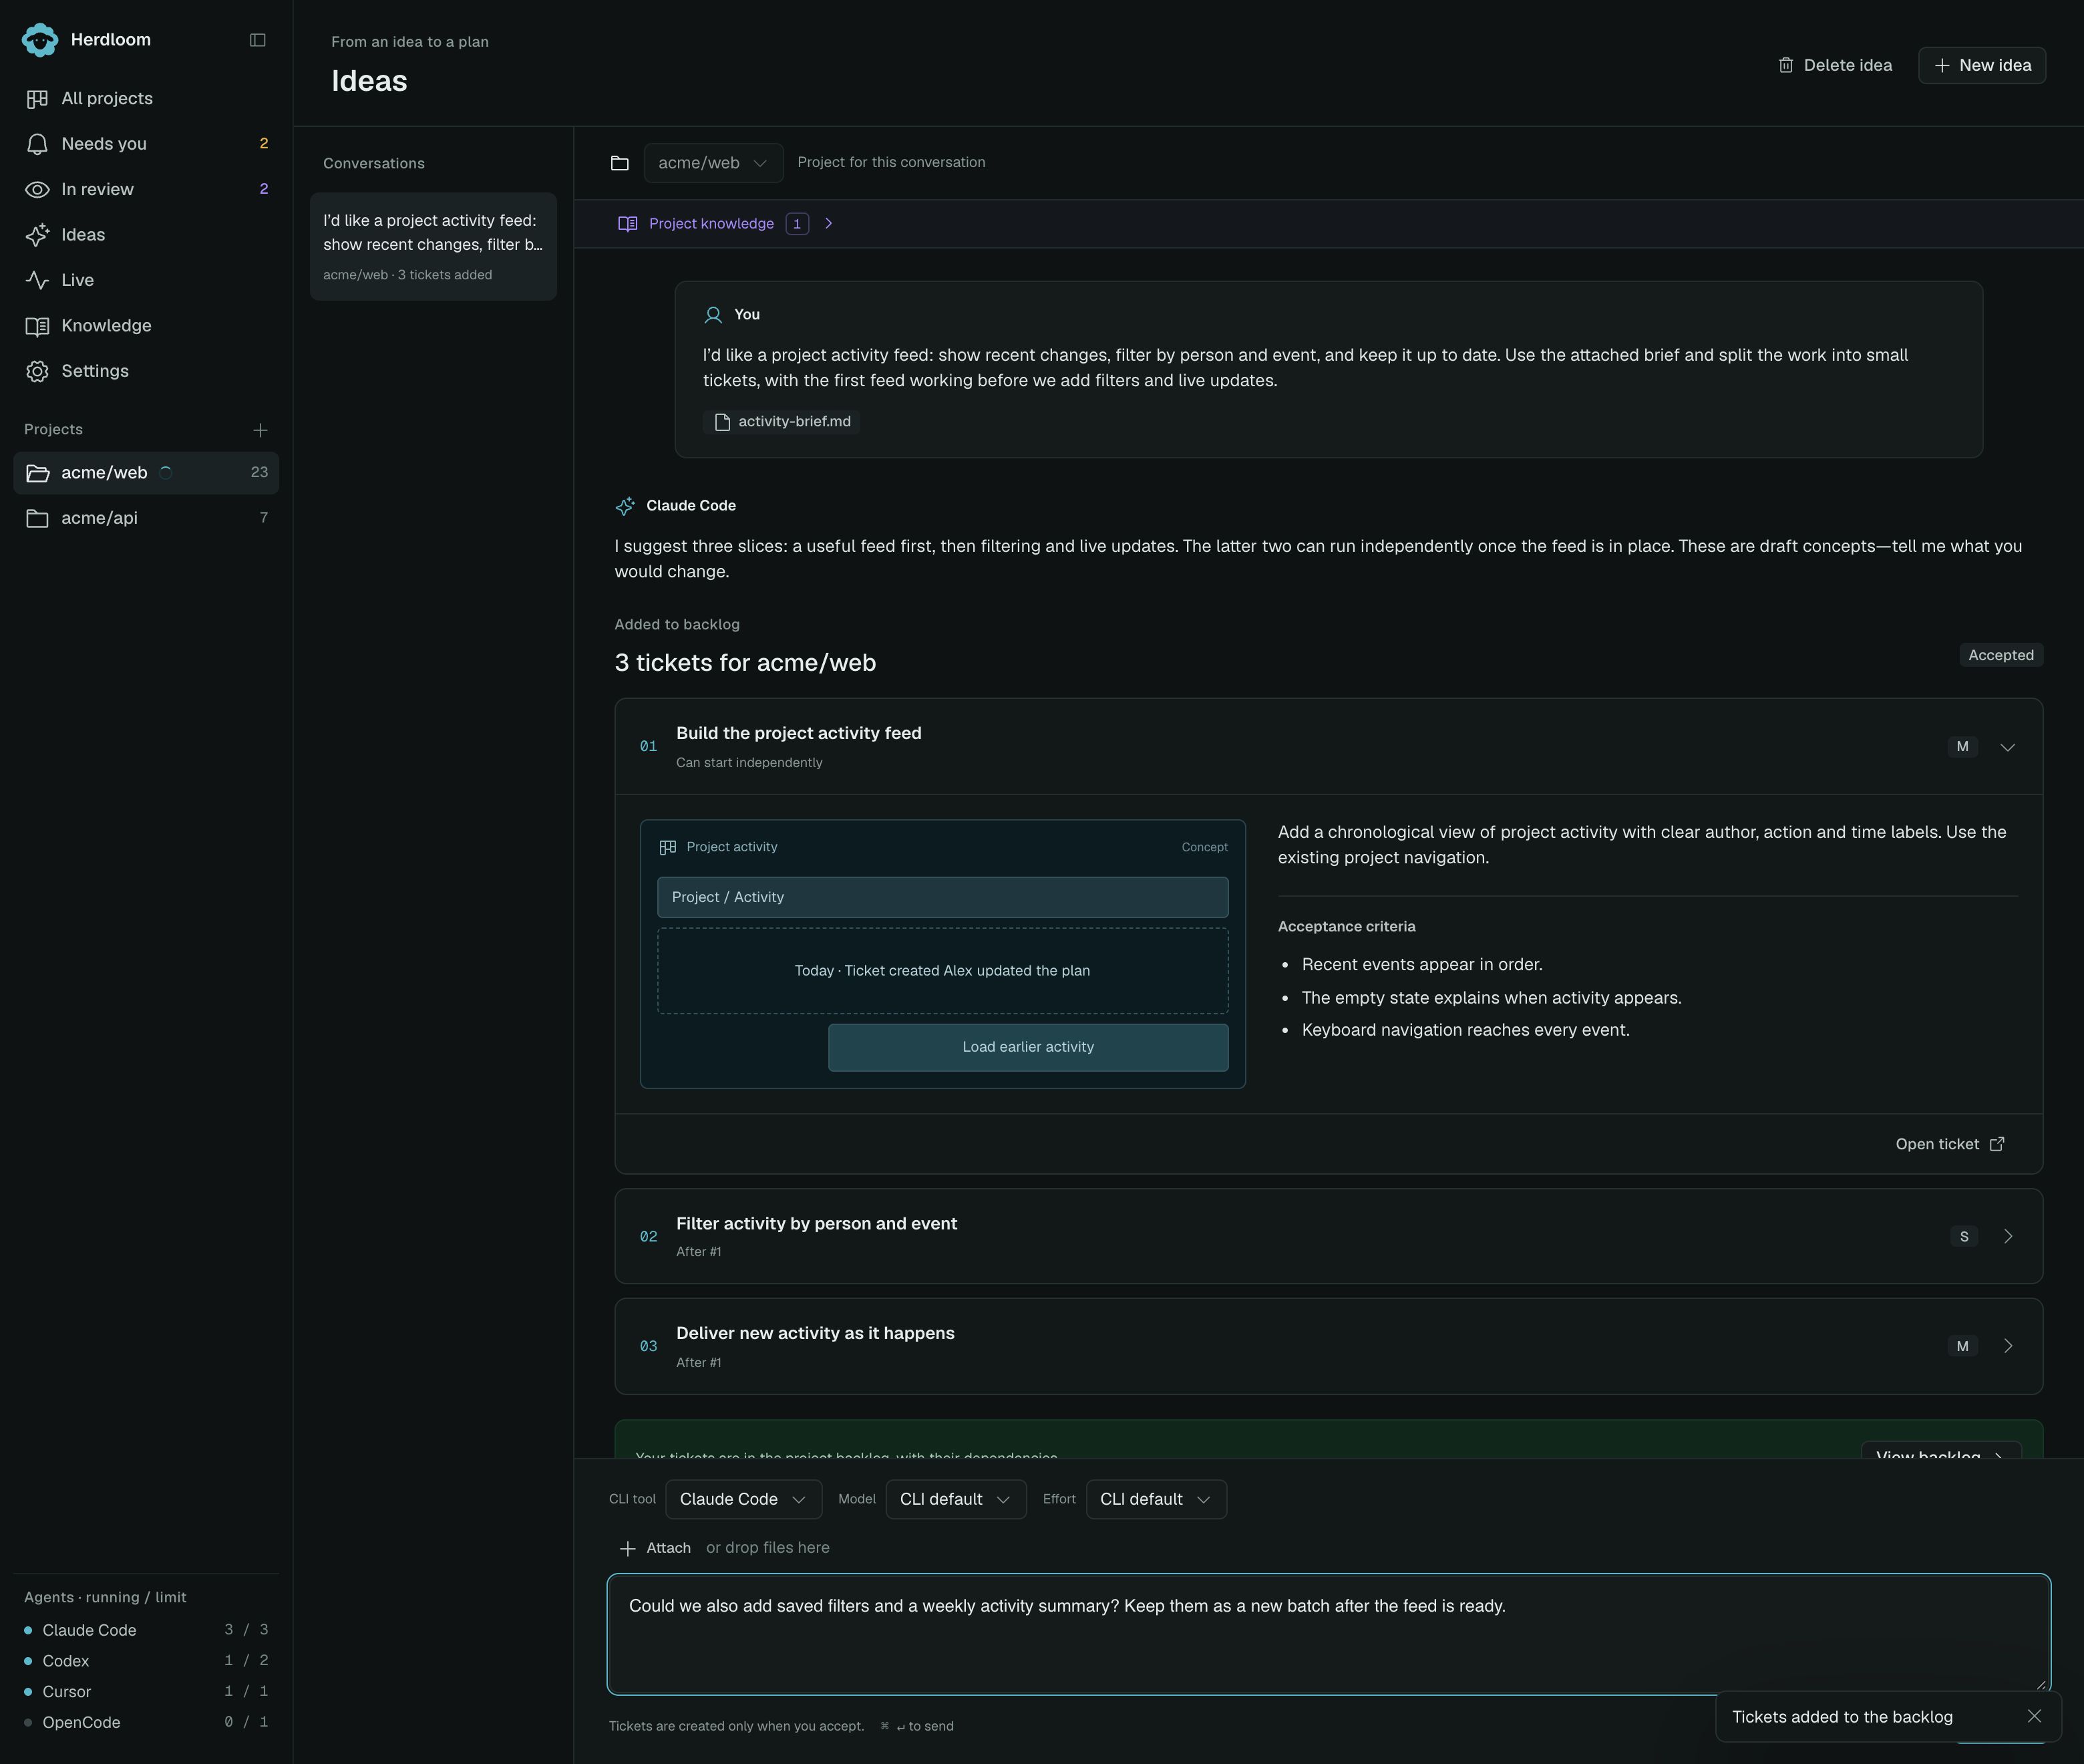2084x1764 pixels.
Task: Click the acme/web open folder icon in sidebar
Action: [37, 473]
